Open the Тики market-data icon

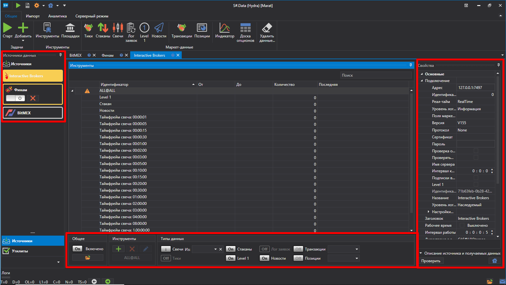click(88, 30)
